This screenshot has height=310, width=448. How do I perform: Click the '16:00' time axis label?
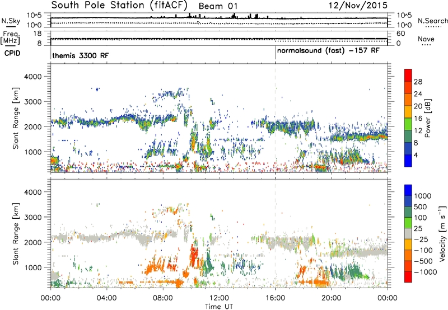[x=275, y=298]
